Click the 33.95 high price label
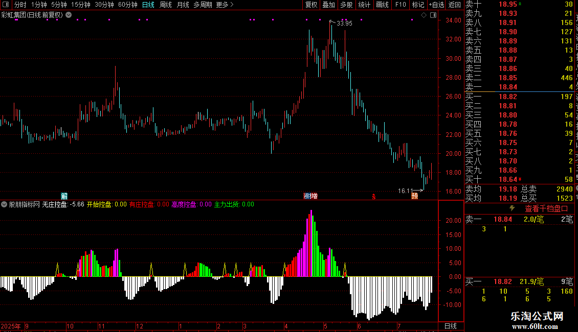 tap(344, 23)
